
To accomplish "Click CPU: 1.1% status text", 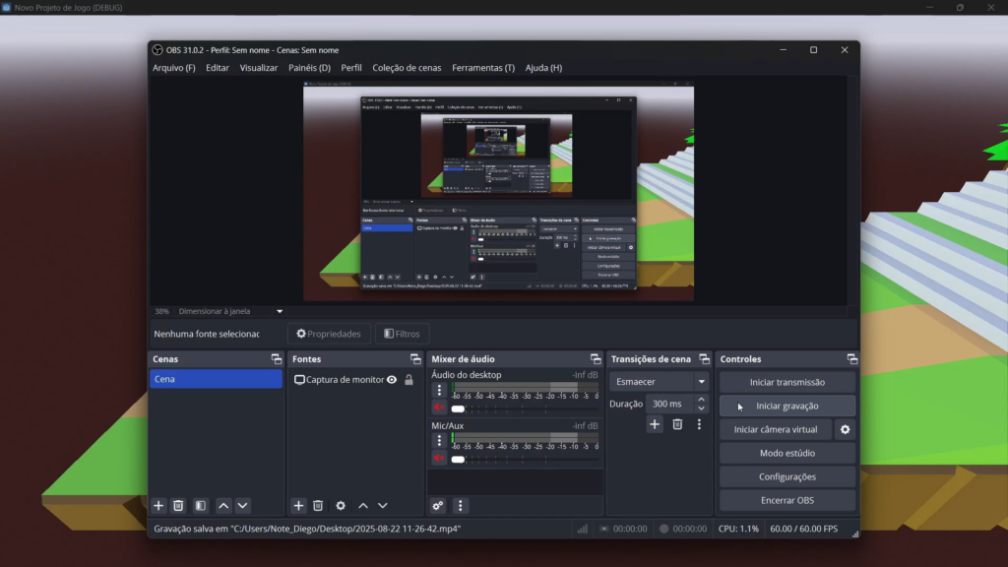I will pos(738,529).
